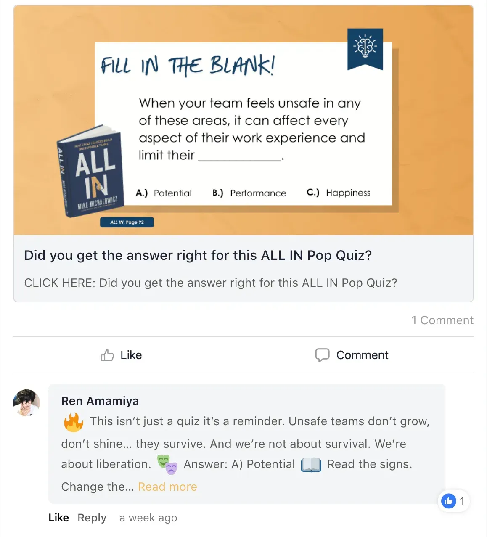487x537 pixels.
Task: Click the Comment label under the post
Action: [363, 355]
